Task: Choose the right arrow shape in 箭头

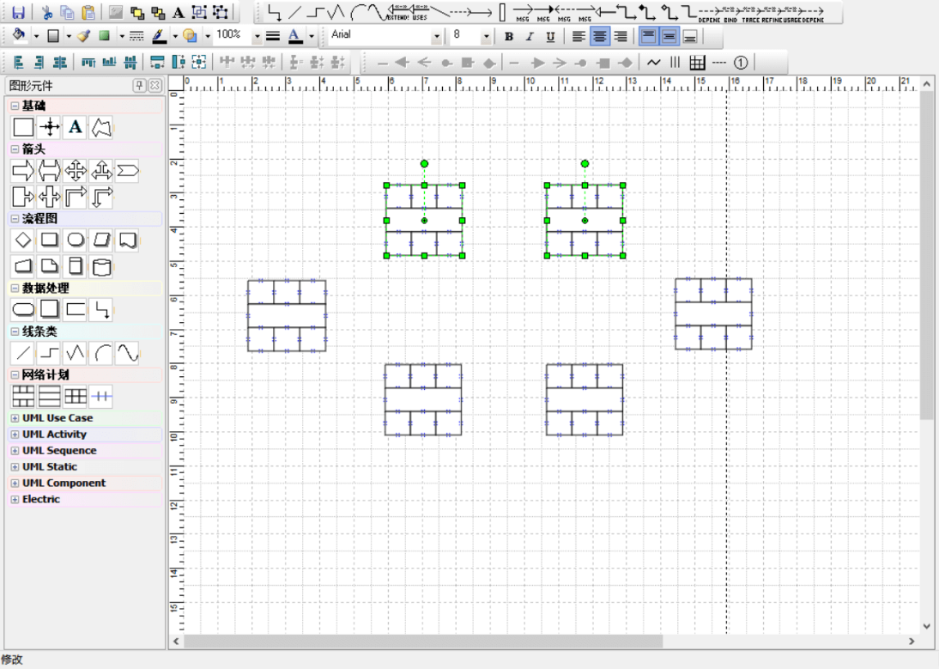Action: click(x=23, y=171)
